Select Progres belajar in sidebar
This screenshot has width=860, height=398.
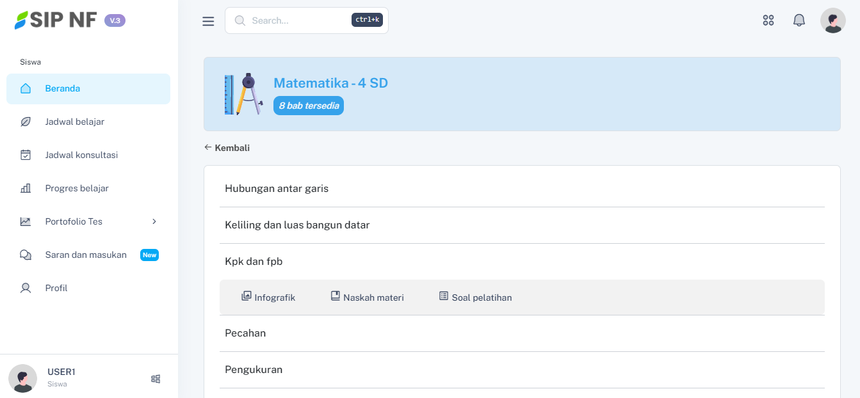coord(77,188)
